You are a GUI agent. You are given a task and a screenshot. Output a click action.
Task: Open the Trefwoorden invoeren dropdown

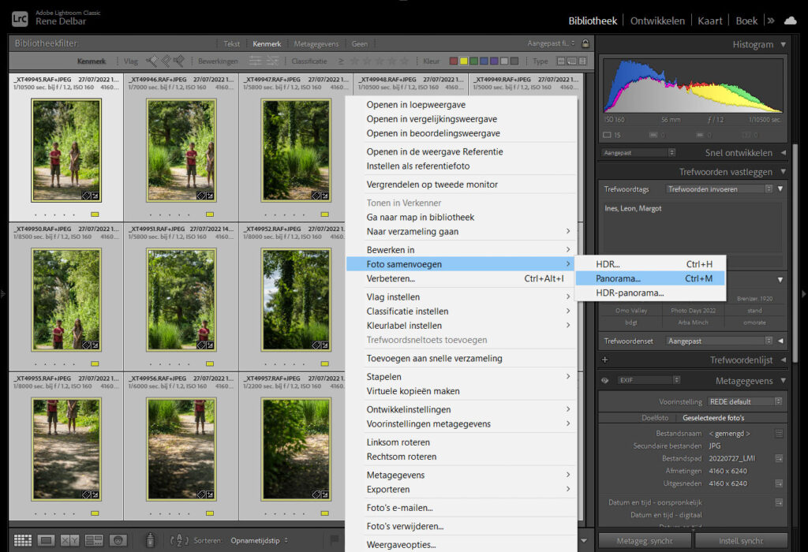coord(720,189)
